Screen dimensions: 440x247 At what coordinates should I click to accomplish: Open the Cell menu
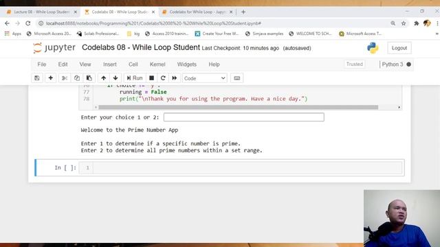tap(133, 64)
